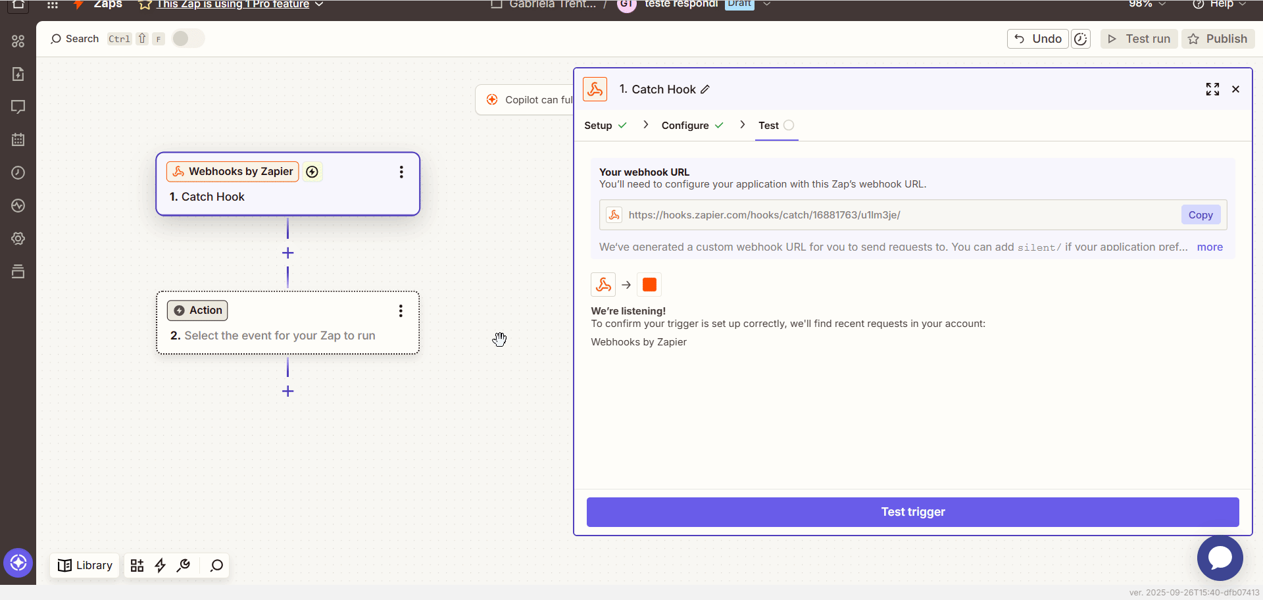Click the auto-layout grid icon
This screenshot has height=600, width=1263.
click(137, 566)
